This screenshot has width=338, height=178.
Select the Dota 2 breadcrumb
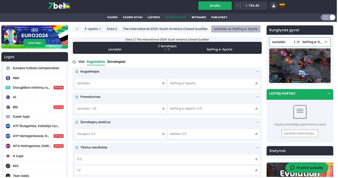(112, 29)
